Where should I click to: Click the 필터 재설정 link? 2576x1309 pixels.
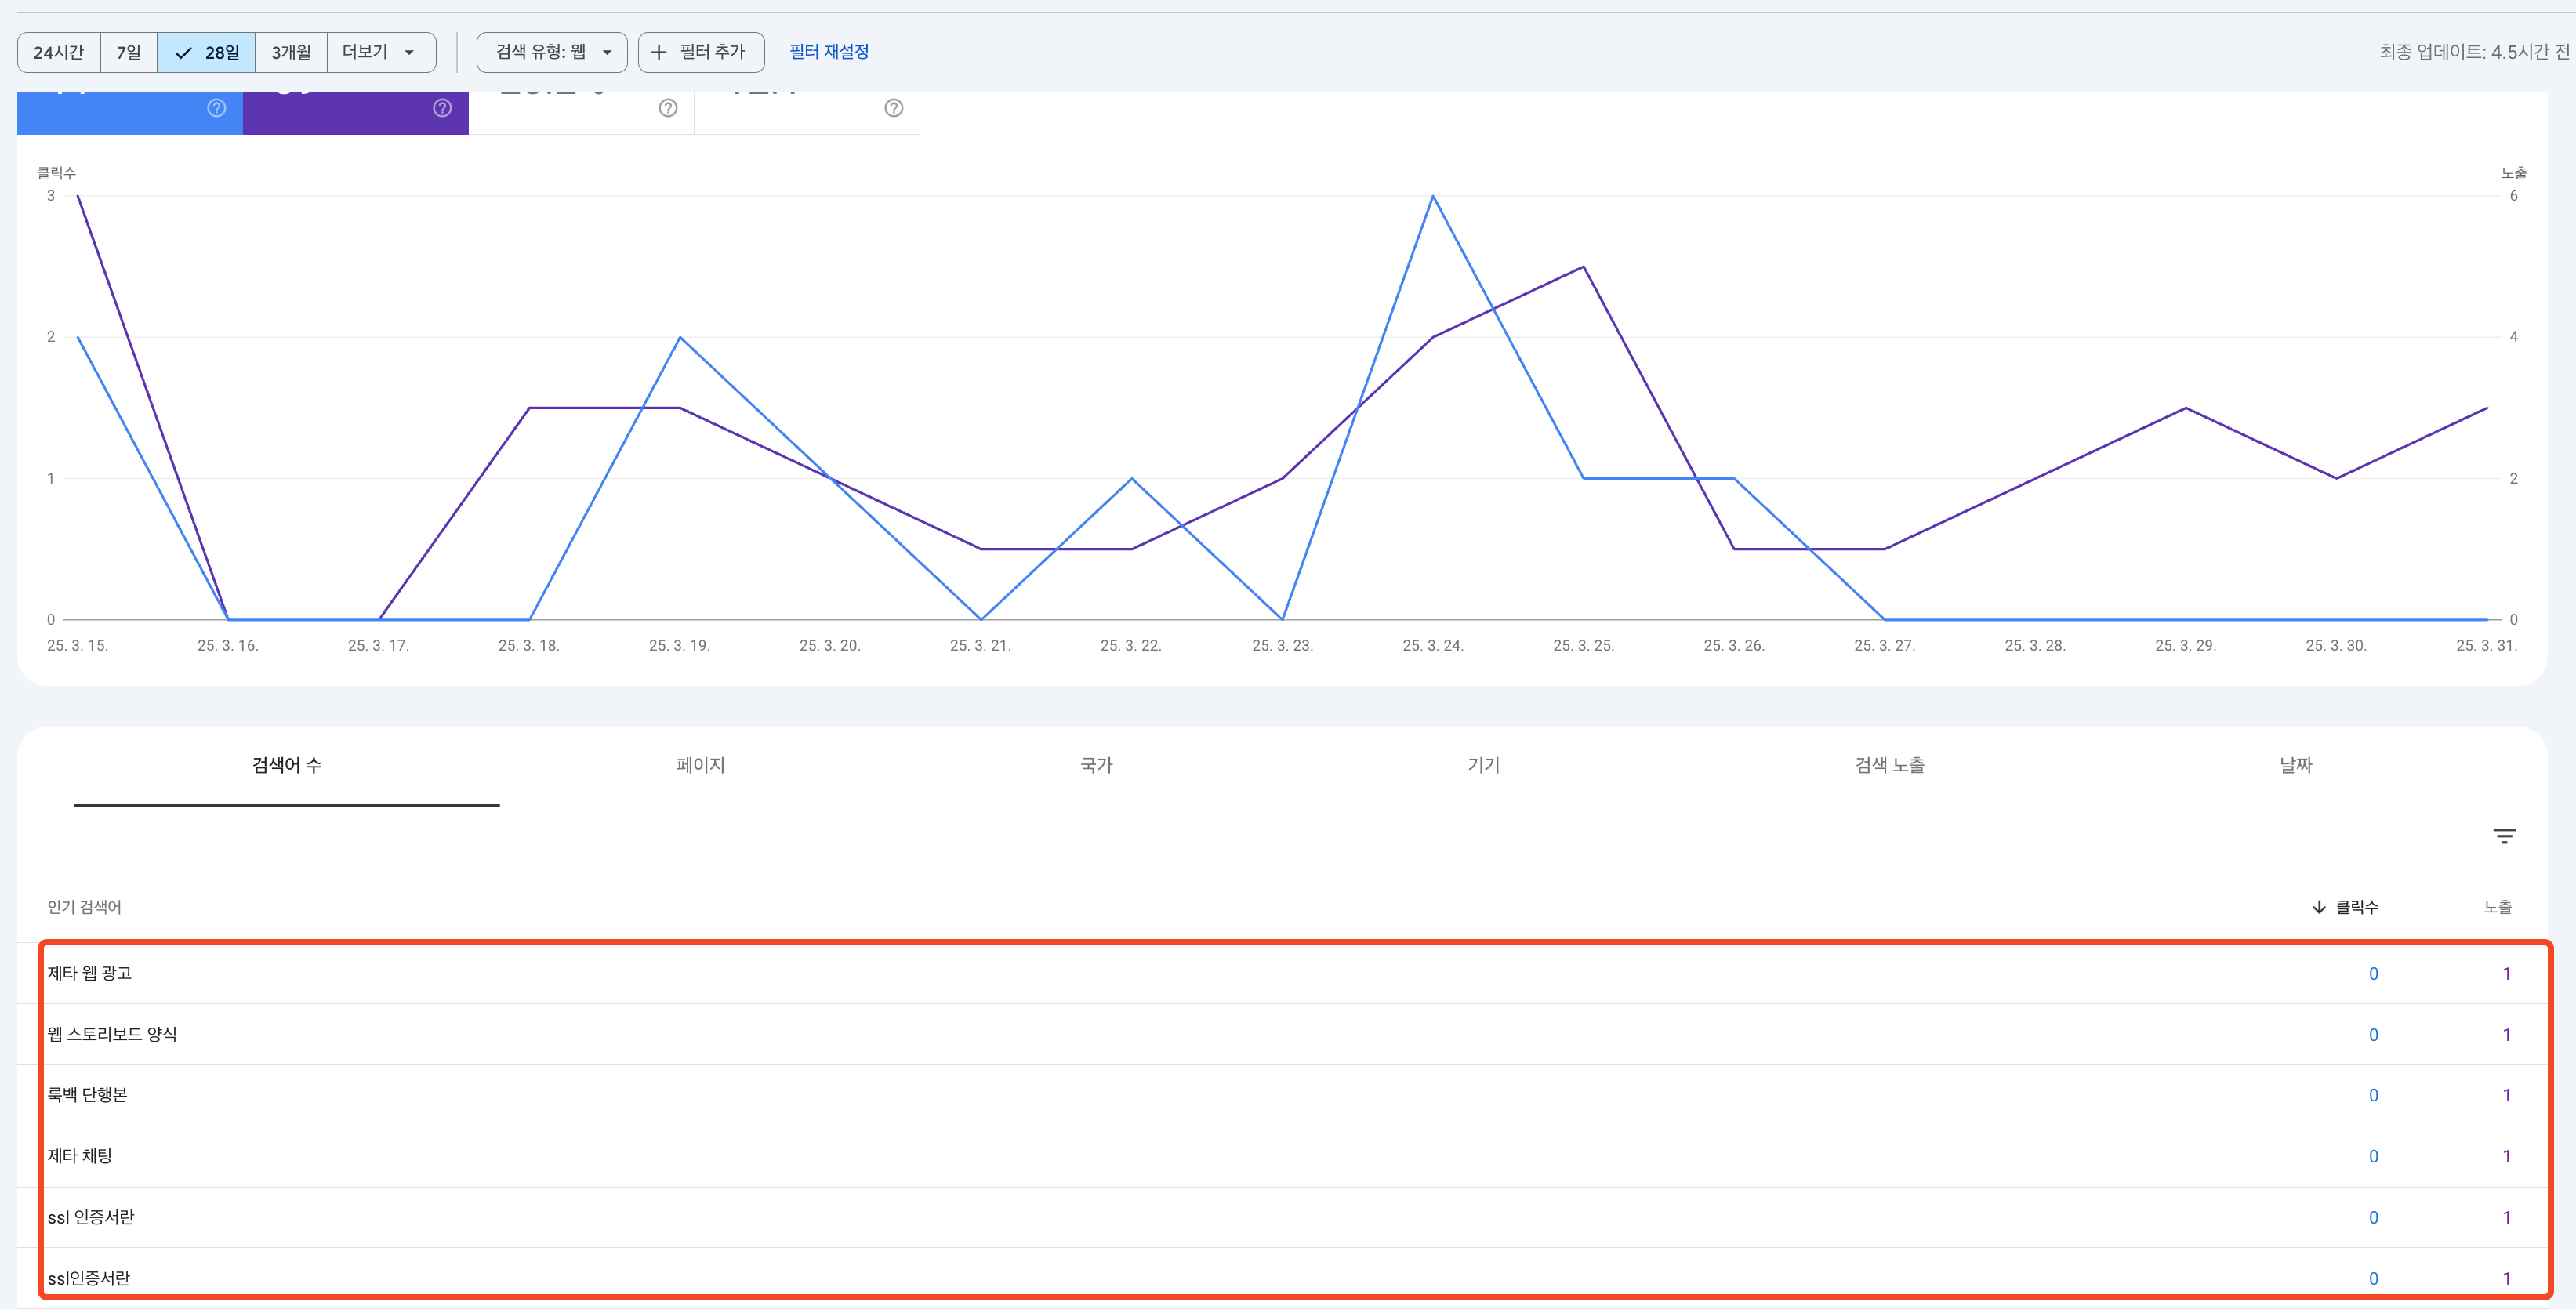(829, 52)
